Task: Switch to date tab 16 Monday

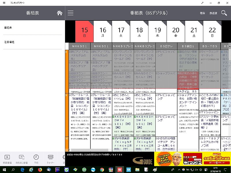Action: pos(103,31)
